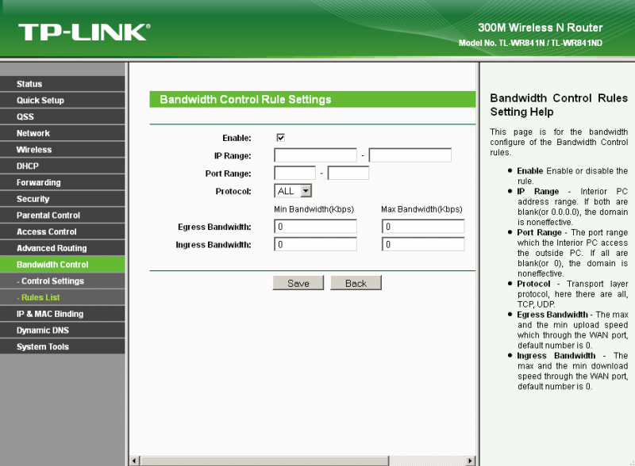
Task: Open the QSS sidebar page
Action: click(63, 116)
